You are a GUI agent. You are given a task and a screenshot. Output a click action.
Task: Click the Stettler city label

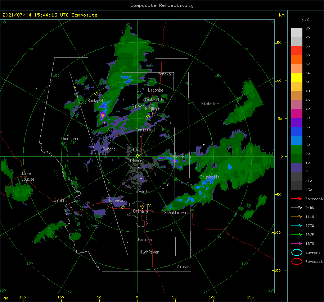tap(210, 104)
